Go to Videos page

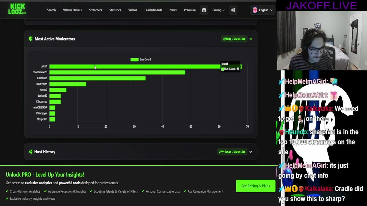[133, 10]
